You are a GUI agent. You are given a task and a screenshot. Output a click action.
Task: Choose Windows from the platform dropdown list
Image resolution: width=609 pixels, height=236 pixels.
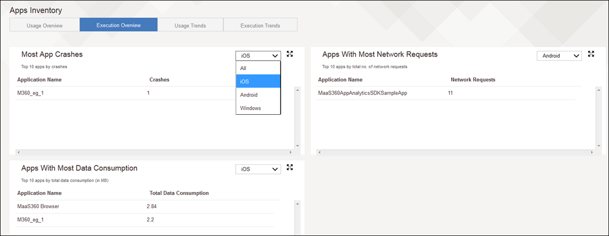tap(258, 108)
